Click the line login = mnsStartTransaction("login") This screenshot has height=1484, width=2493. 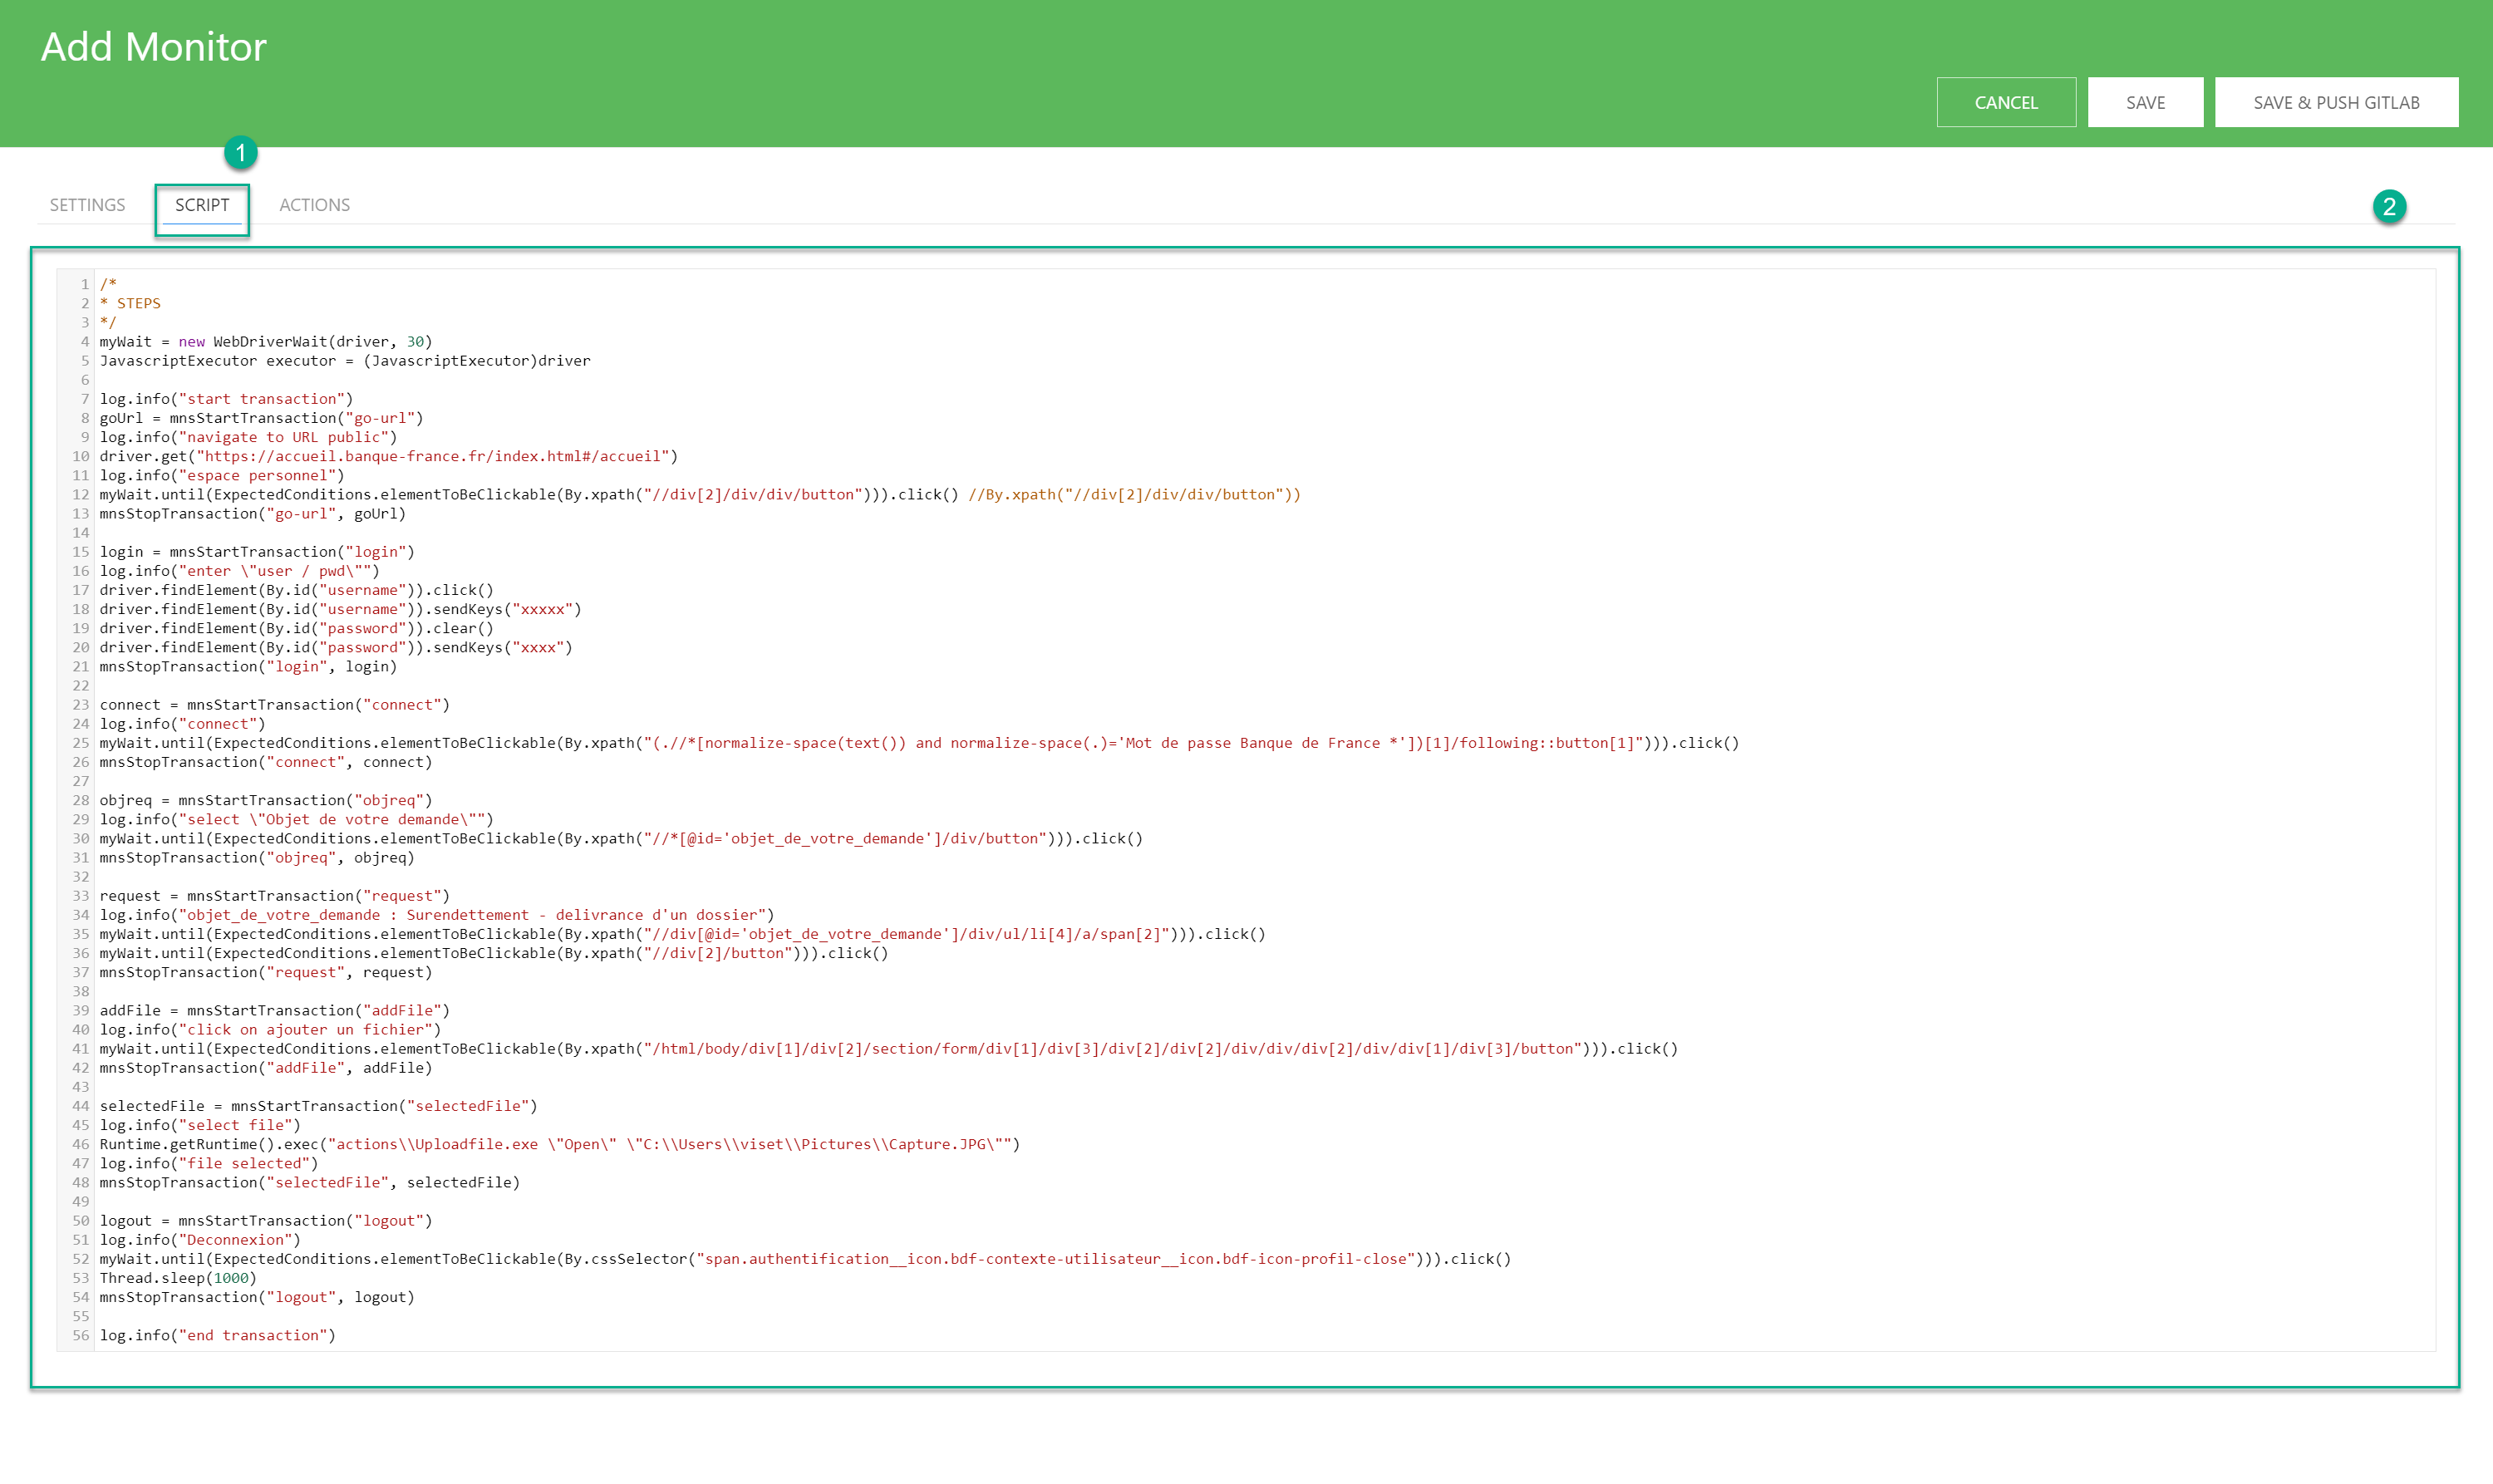(x=257, y=551)
